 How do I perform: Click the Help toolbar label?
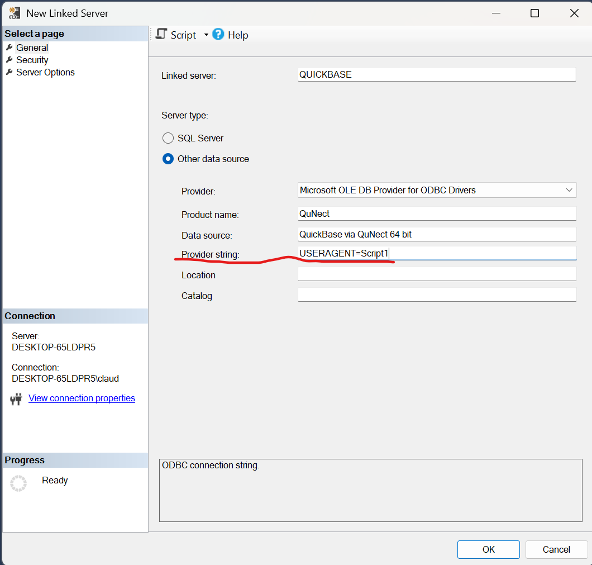[238, 35]
